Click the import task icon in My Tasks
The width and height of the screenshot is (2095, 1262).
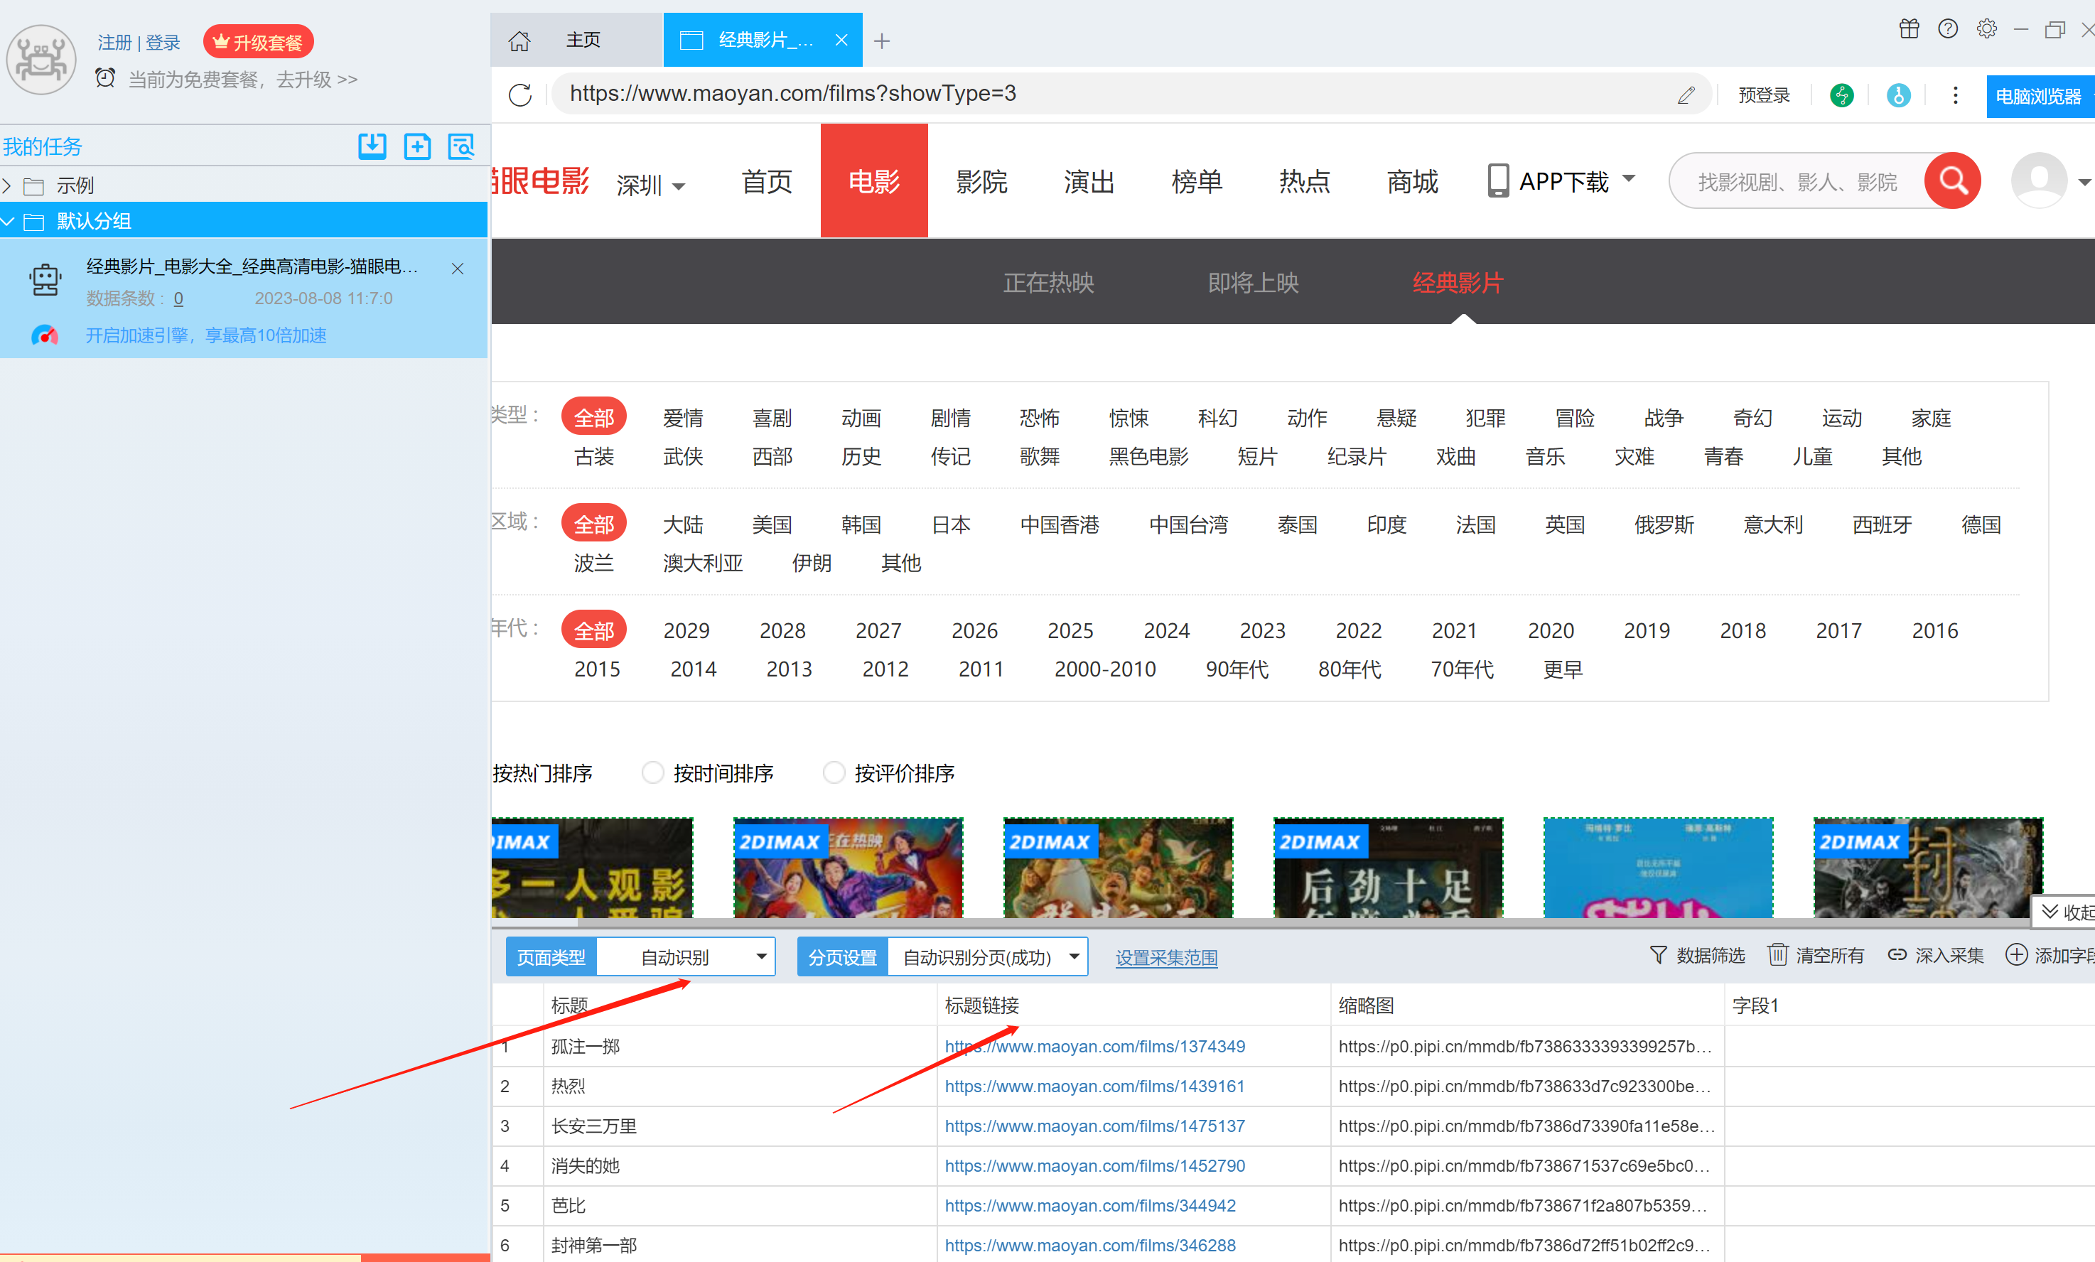coord(372,146)
